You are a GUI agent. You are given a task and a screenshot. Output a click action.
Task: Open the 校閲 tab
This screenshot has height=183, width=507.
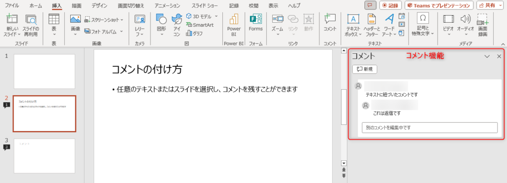253,5
